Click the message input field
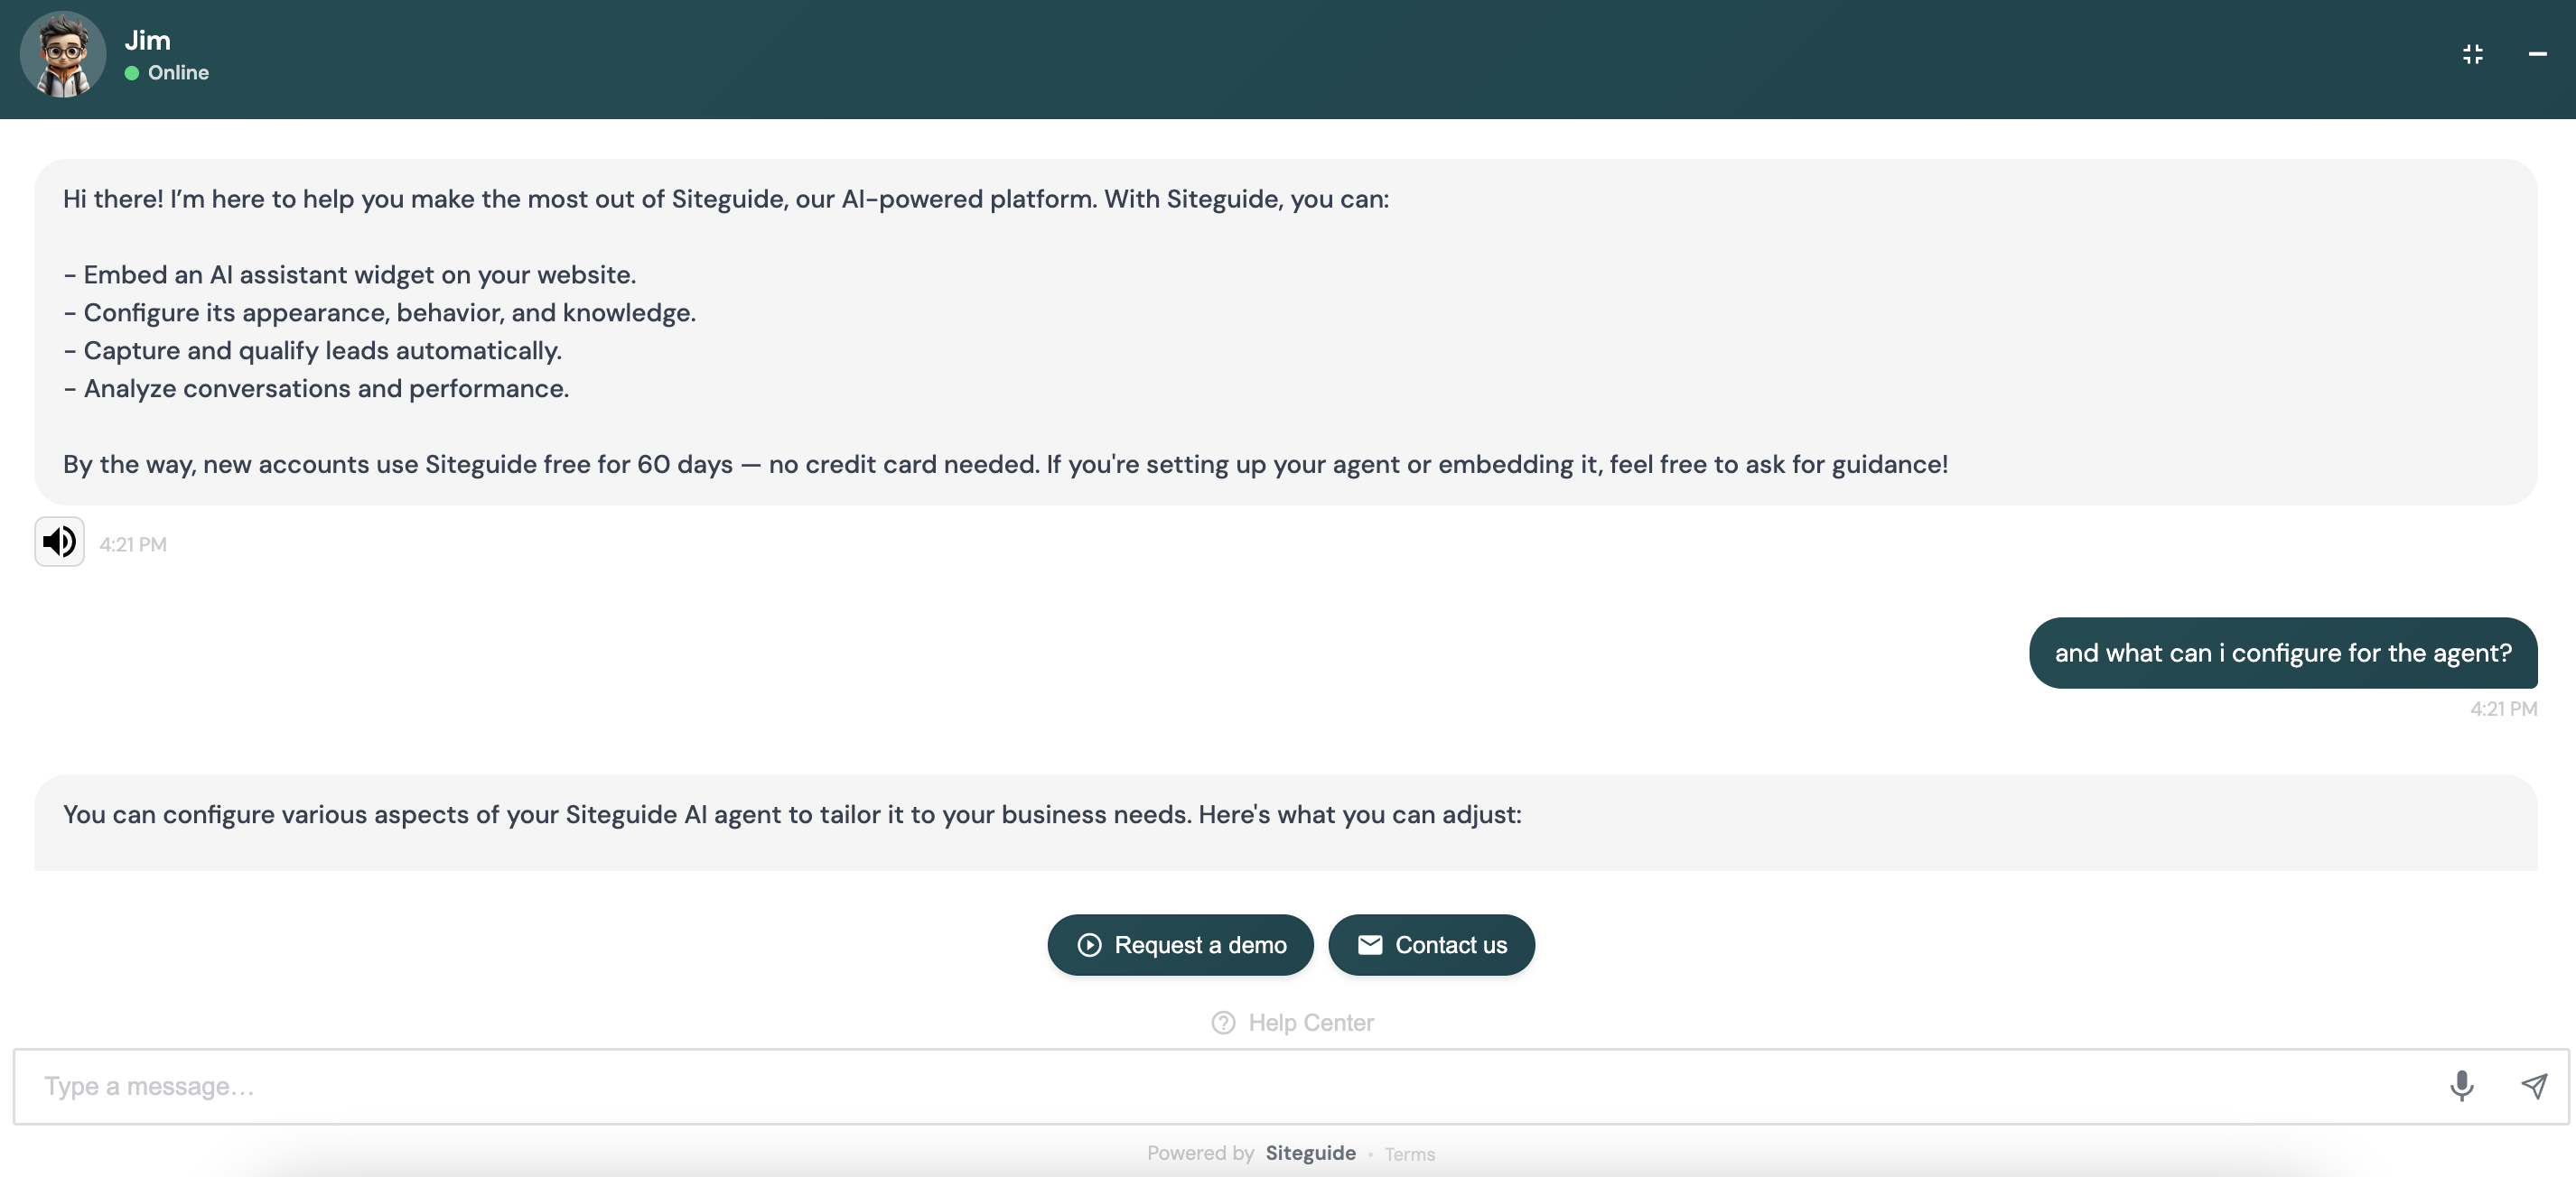 click(700, 1086)
